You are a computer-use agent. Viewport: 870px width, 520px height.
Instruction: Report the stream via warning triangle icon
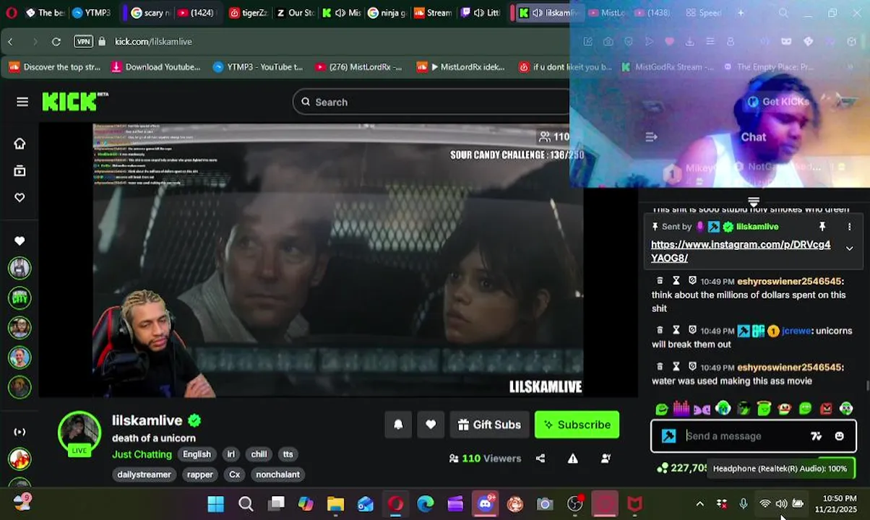(x=573, y=459)
